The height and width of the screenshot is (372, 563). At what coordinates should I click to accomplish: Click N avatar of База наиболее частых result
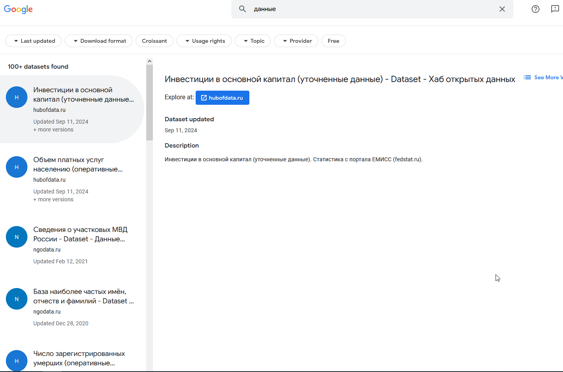click(16, 299)
